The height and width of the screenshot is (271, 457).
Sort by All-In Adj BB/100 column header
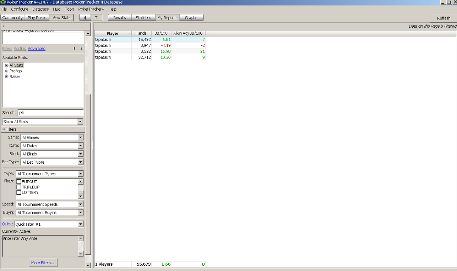click(188, 33)
